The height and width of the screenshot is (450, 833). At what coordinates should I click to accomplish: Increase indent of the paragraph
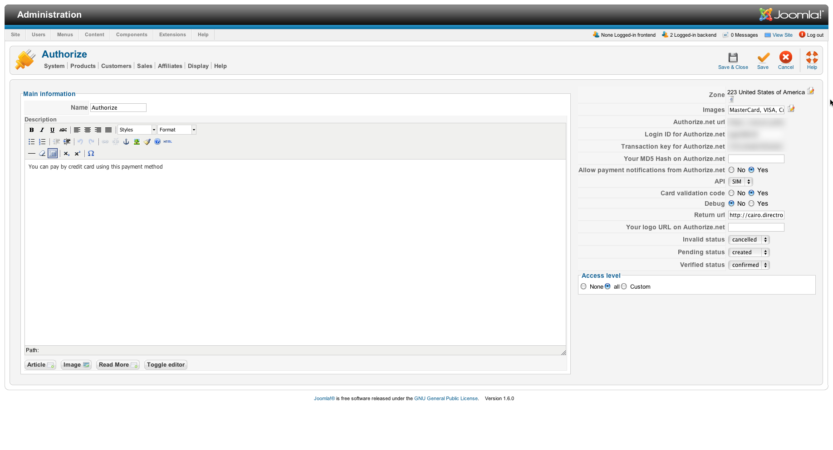tap(67, 142)
